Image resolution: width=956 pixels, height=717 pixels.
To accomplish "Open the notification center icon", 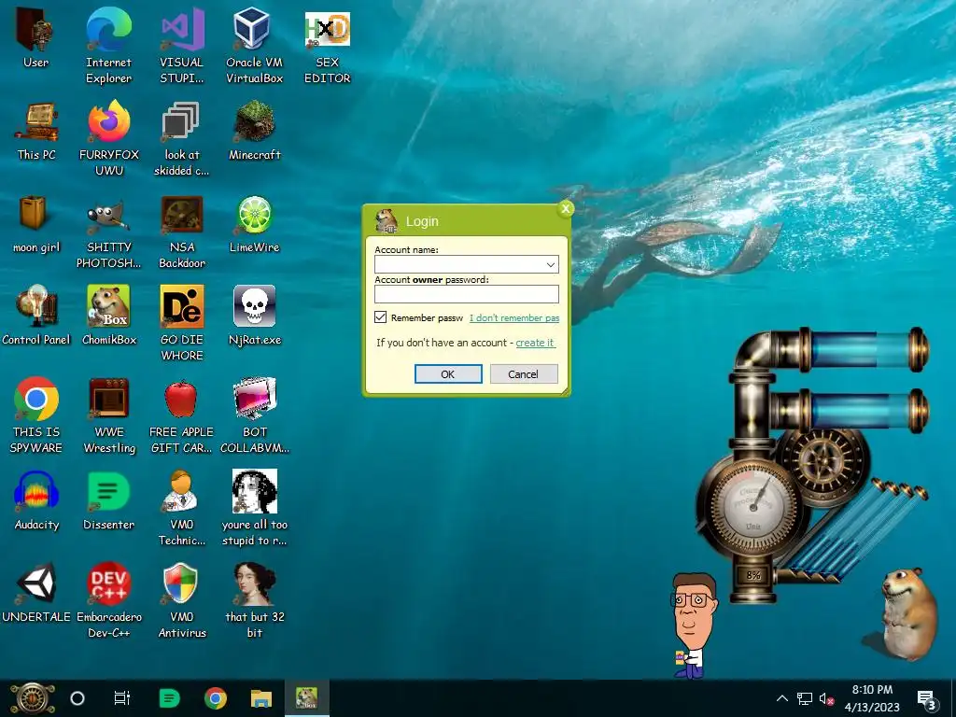I will click(927, 698).
